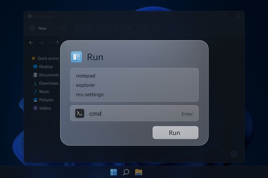Maximize the File Explorer window
Screen dimensions: 268x178
coord(224,16)
